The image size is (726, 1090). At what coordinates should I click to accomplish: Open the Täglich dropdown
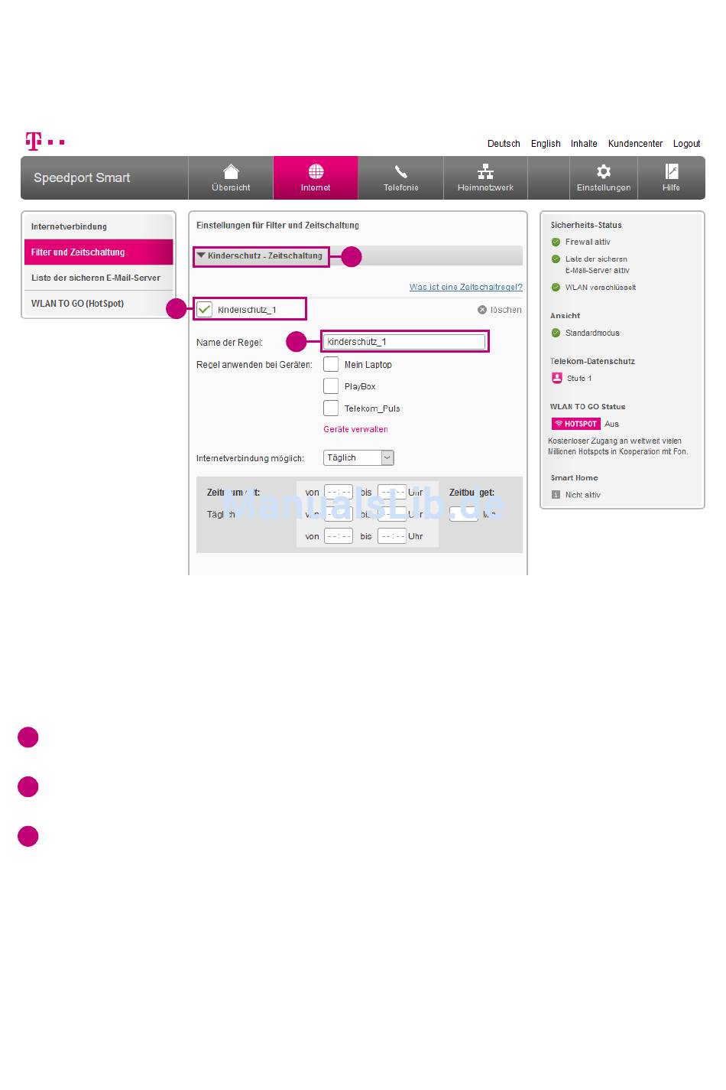(x=359, y=457)
